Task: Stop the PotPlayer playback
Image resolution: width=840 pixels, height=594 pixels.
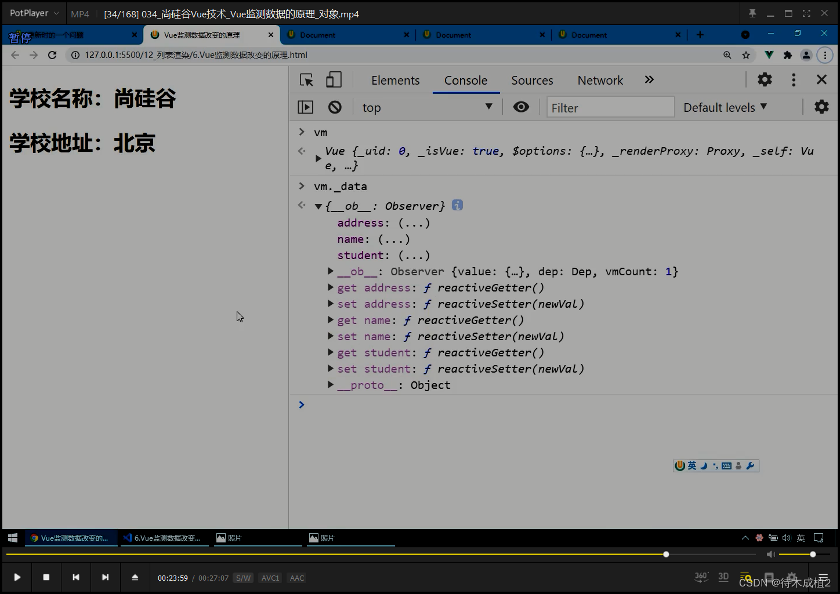Action: coord(46,577)
